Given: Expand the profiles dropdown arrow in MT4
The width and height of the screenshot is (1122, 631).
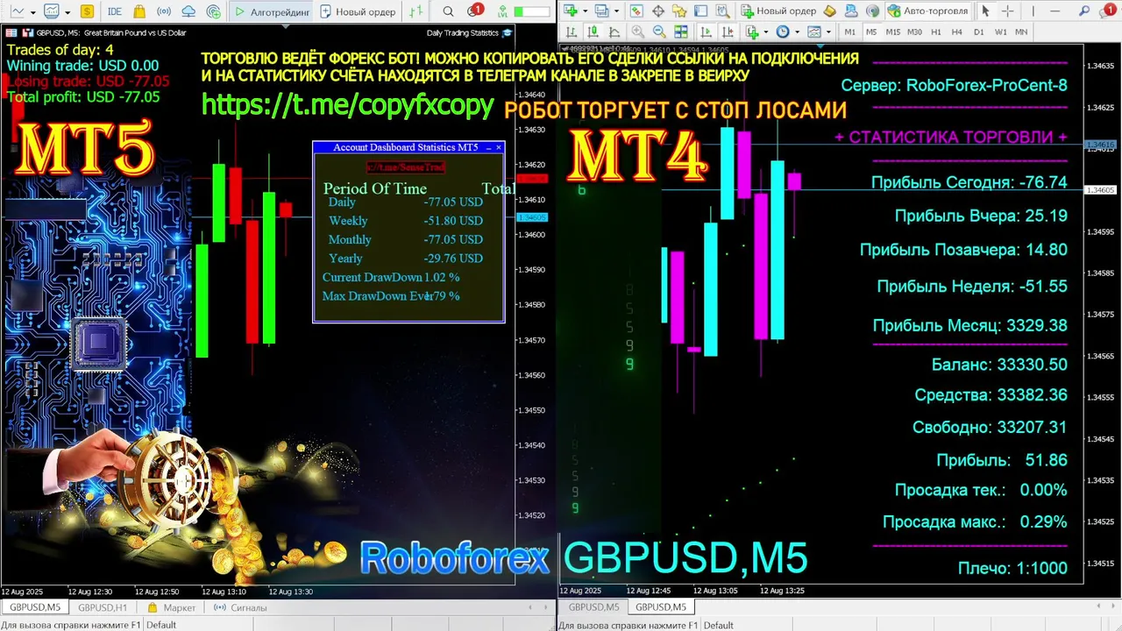Looking at the screenshot, I should click(x=615, y=11).
